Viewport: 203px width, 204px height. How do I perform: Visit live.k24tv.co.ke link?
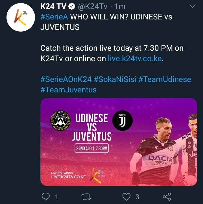135,59
